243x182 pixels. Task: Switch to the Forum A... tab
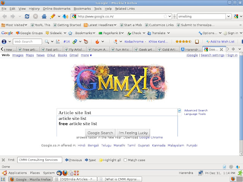98,50
